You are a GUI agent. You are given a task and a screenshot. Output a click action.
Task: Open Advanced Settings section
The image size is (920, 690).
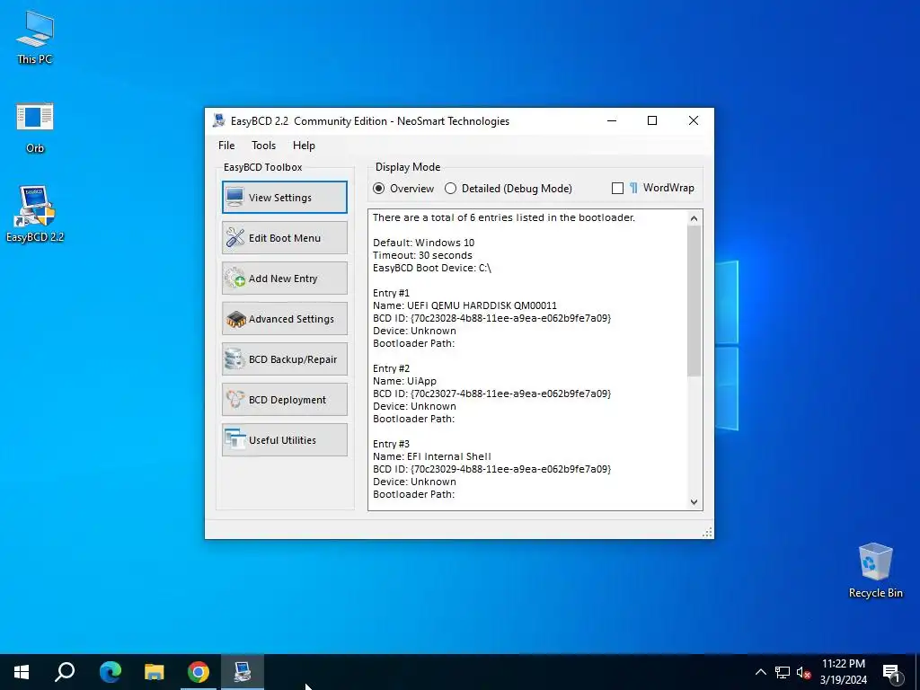(285, 319)
